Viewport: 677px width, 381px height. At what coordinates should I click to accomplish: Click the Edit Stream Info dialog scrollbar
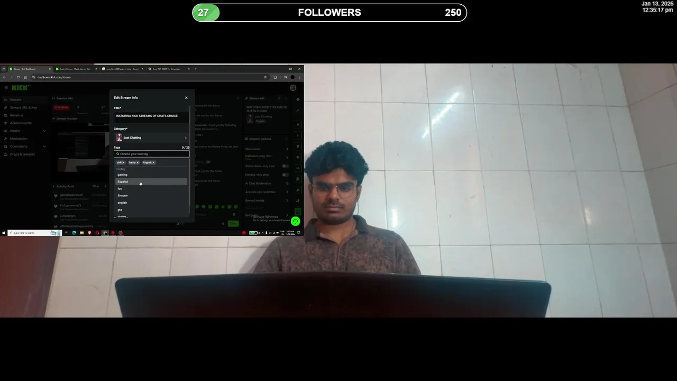pyautogui.click(x=189, y=156)
